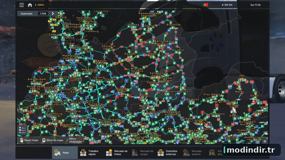The height and width of the screenshot is (160, 285).
Task: Select Strasbourg city label on map
Action: coord(70,124)
